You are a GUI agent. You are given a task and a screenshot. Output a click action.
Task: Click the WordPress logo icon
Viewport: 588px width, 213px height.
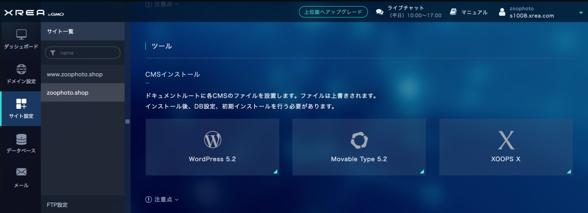coord(212,140)
